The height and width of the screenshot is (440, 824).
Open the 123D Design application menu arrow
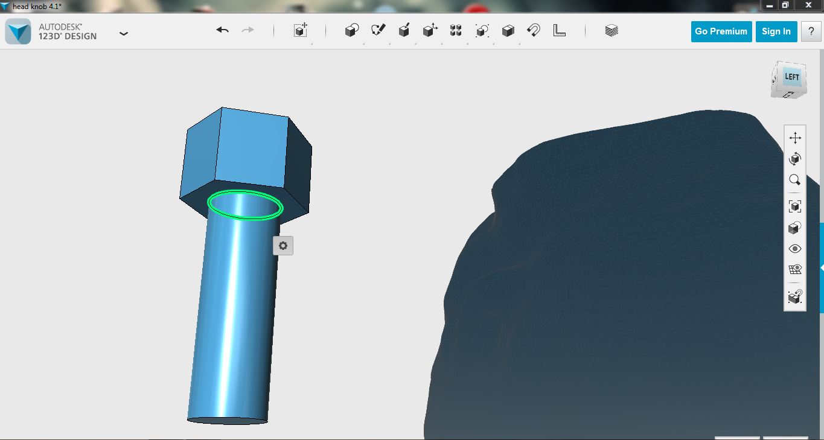[x=124, y=34]
